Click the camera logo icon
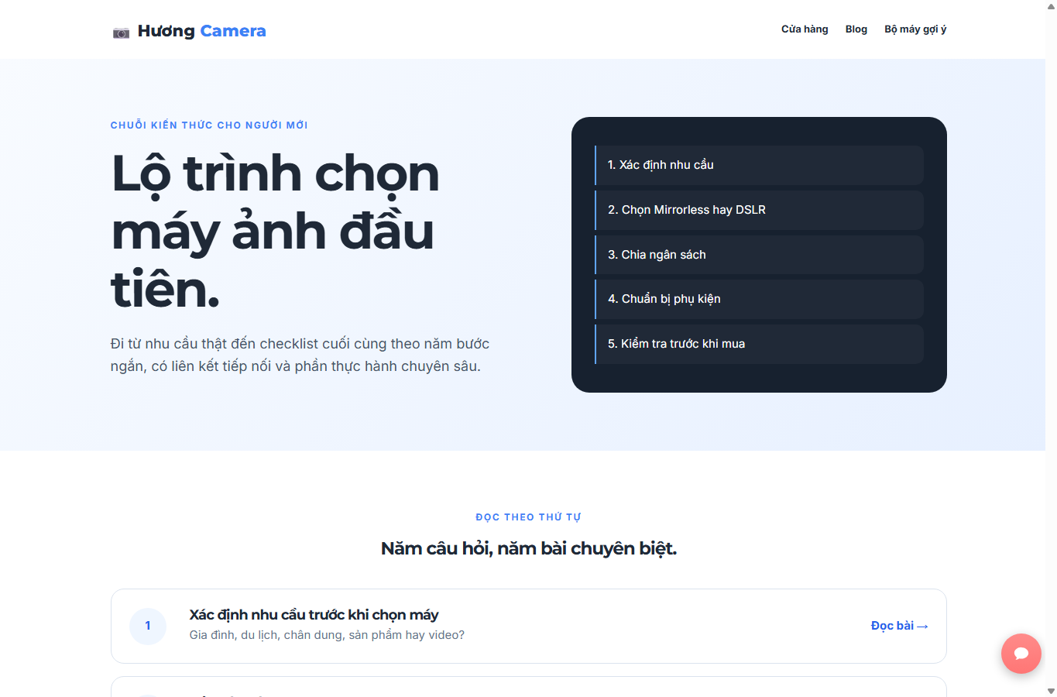This screenshot has width=1057, height=697. click(121, 33)
